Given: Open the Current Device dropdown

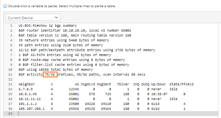Looking at the screenshot, I should (33, 17).
